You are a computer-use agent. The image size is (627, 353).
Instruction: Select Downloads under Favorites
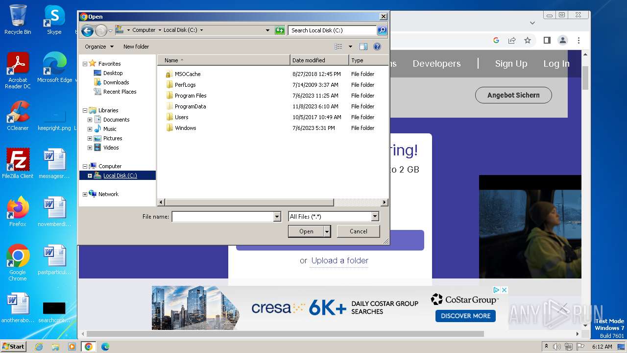click(x=116, y=82)
